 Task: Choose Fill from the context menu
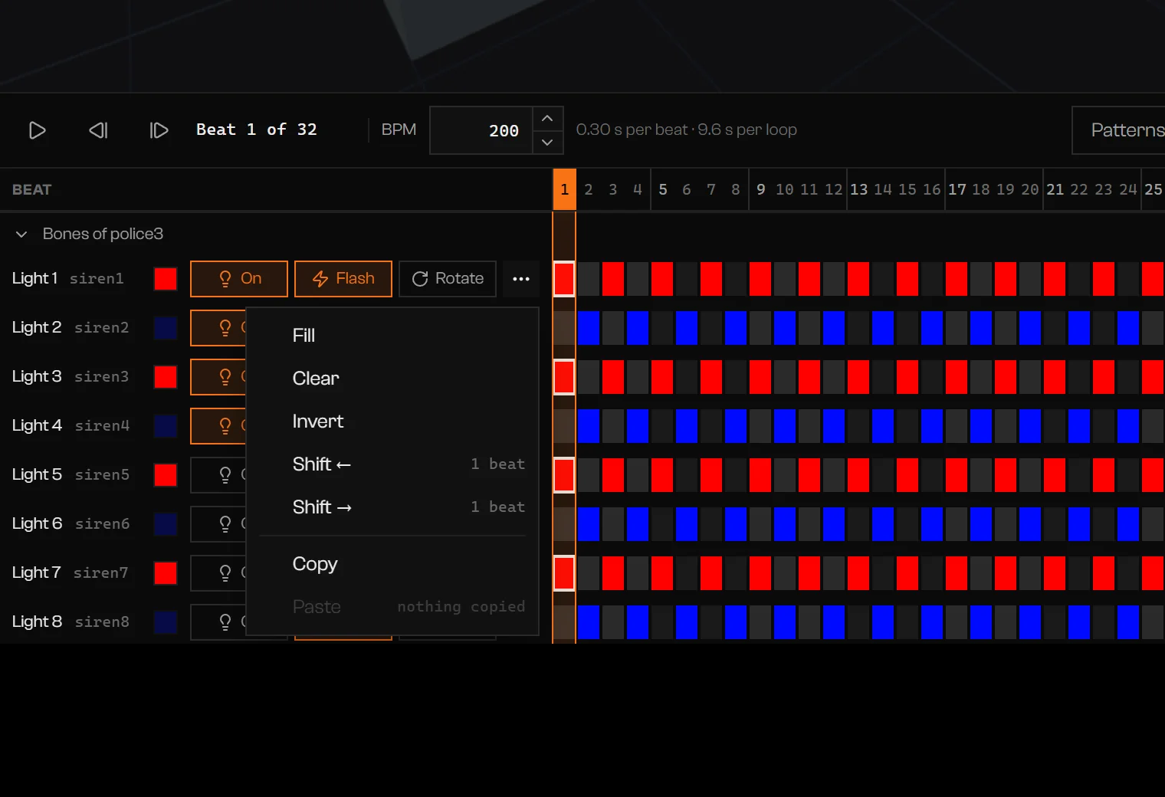pos(392,336)
